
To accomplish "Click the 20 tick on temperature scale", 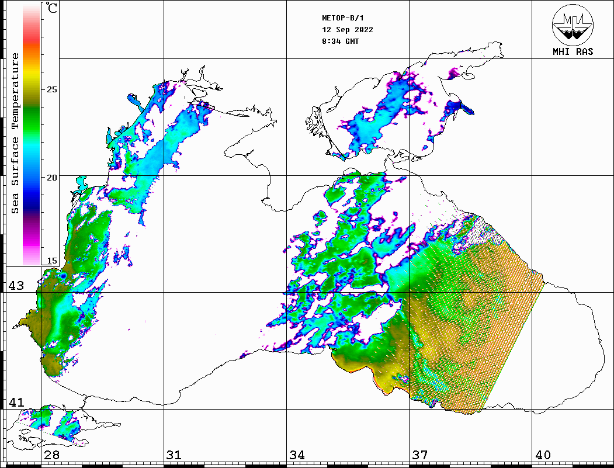I will point(51,178).
